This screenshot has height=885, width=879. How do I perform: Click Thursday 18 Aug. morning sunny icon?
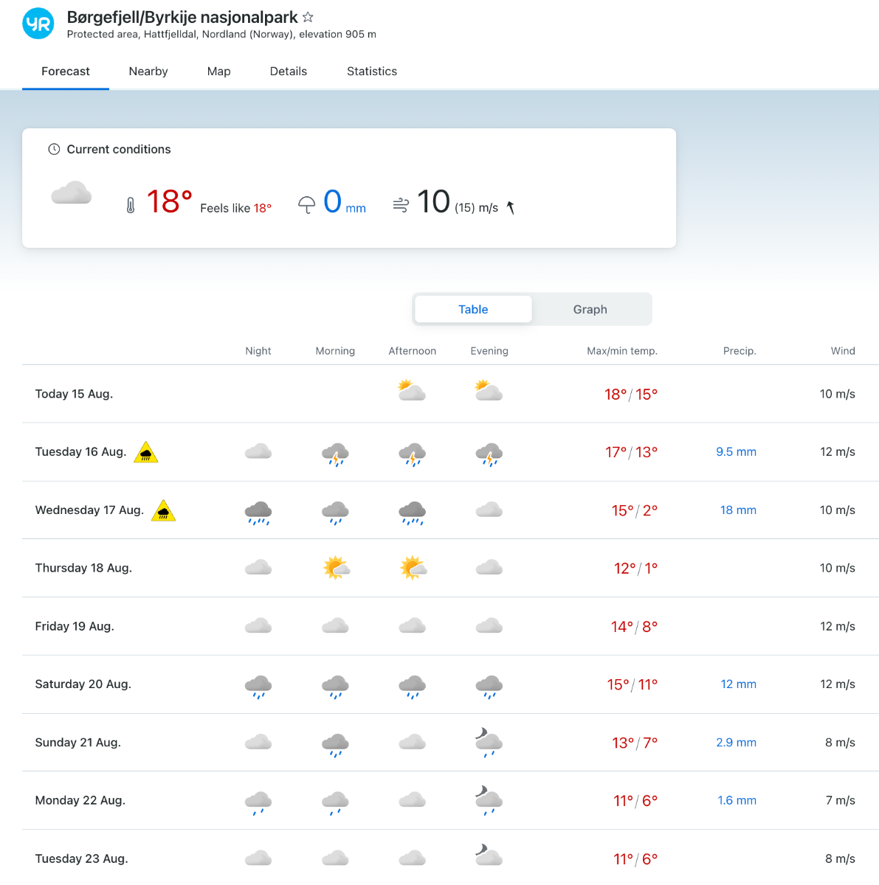[x=336, y=568]
